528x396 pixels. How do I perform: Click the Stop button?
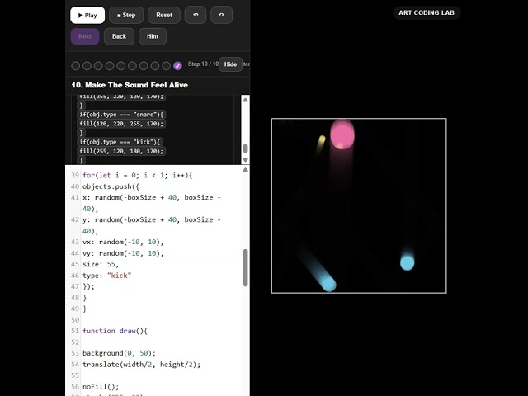pyautogui.click(x=126, y=15)
